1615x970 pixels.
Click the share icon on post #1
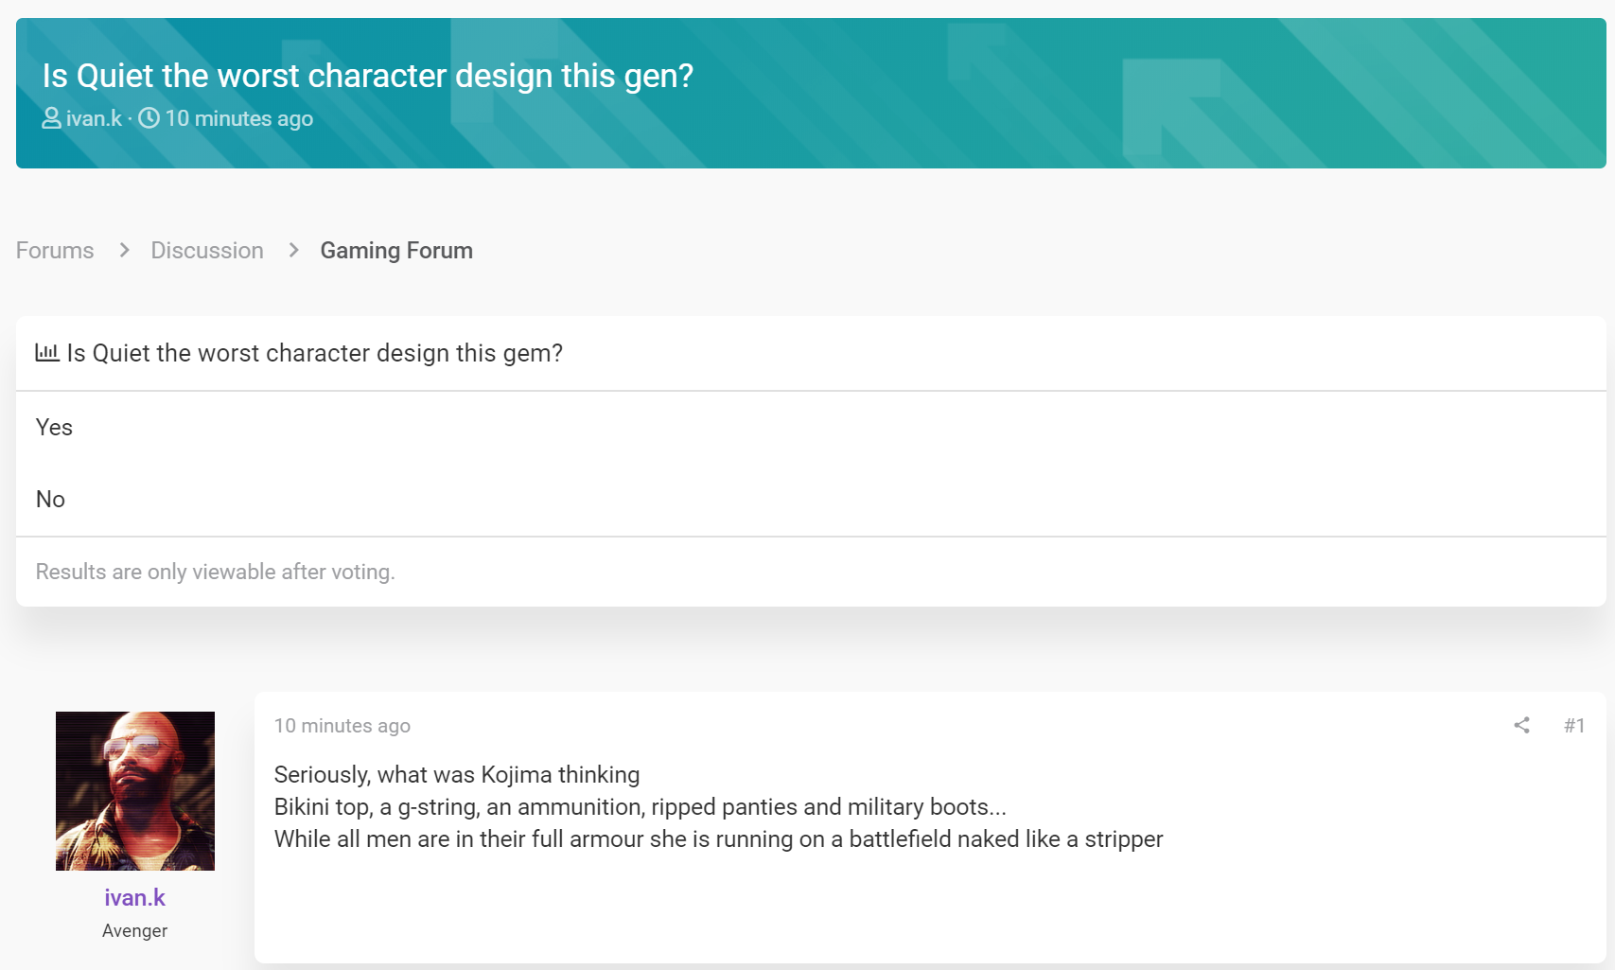pos(1521,725)
